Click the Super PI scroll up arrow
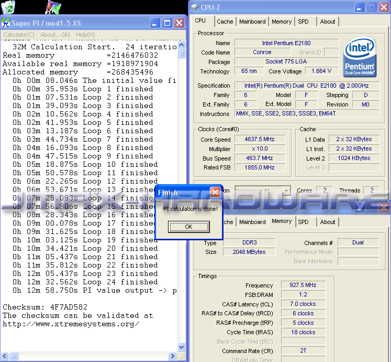Screen dimensions: 391x362 coord(182,45)
